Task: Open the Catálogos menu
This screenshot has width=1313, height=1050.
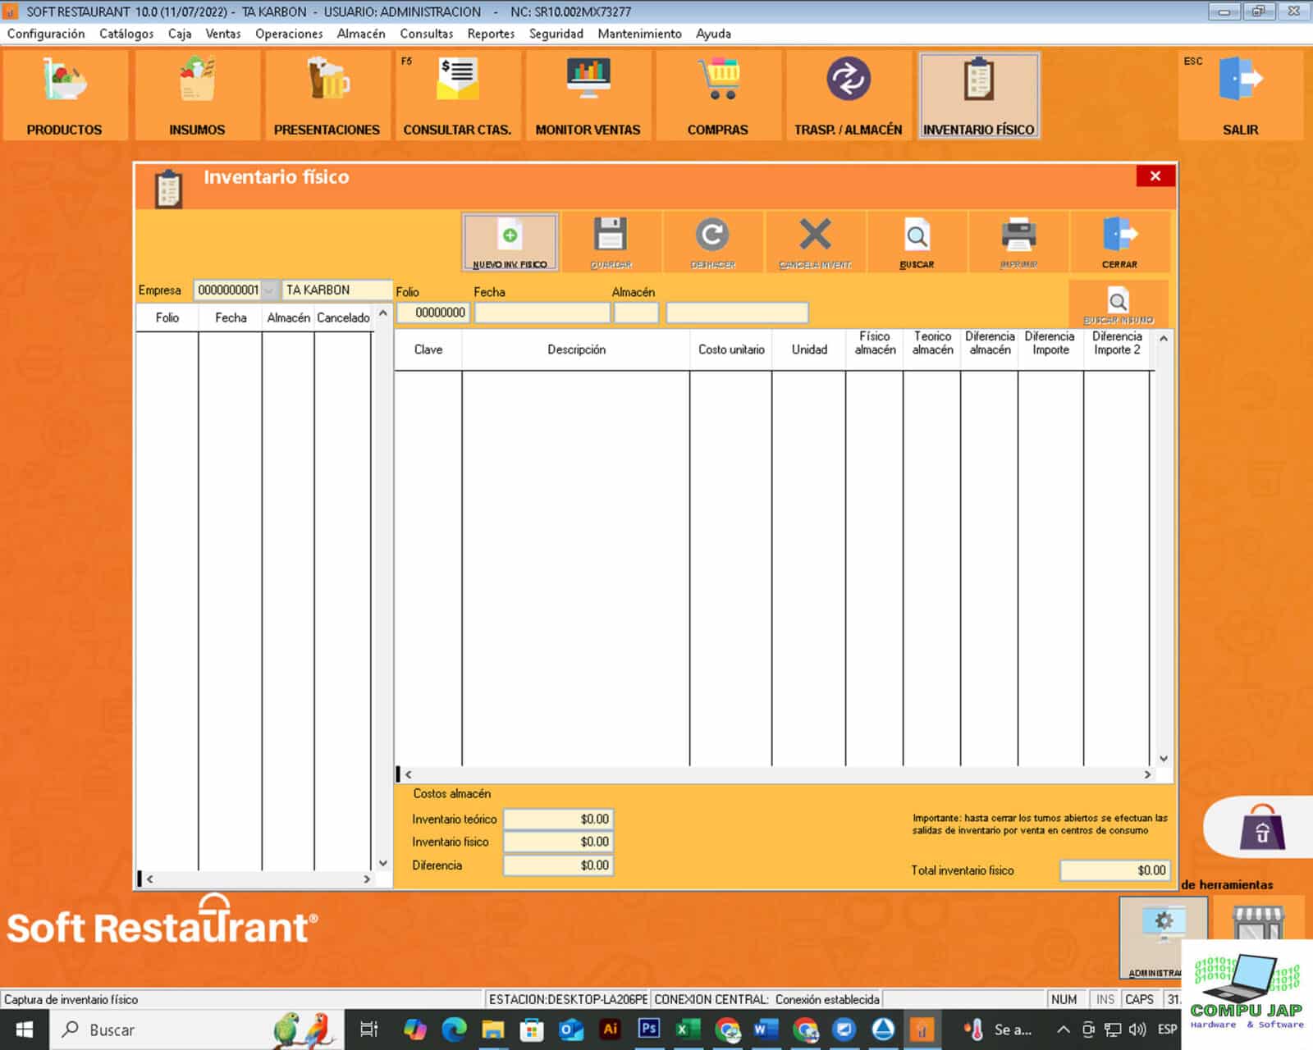Action: [x=126, y=34]
